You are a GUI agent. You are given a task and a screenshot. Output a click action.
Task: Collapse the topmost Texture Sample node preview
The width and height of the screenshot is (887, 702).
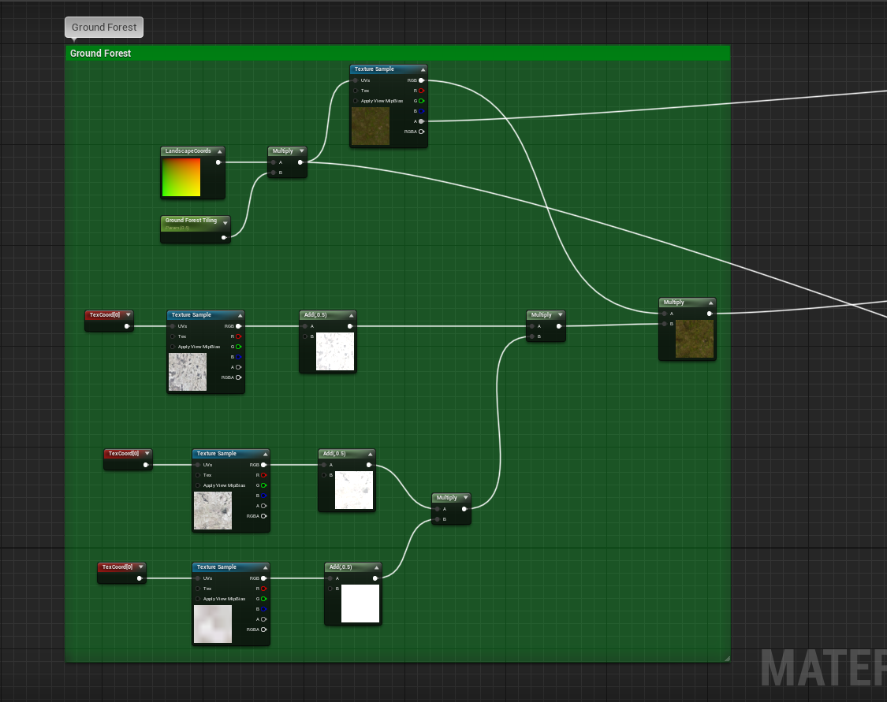423,69
